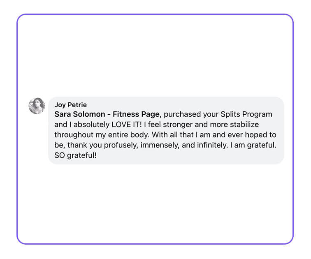Click the first name "Joy" above the comment
Screen dimensions: 311x259
(60, 105)
